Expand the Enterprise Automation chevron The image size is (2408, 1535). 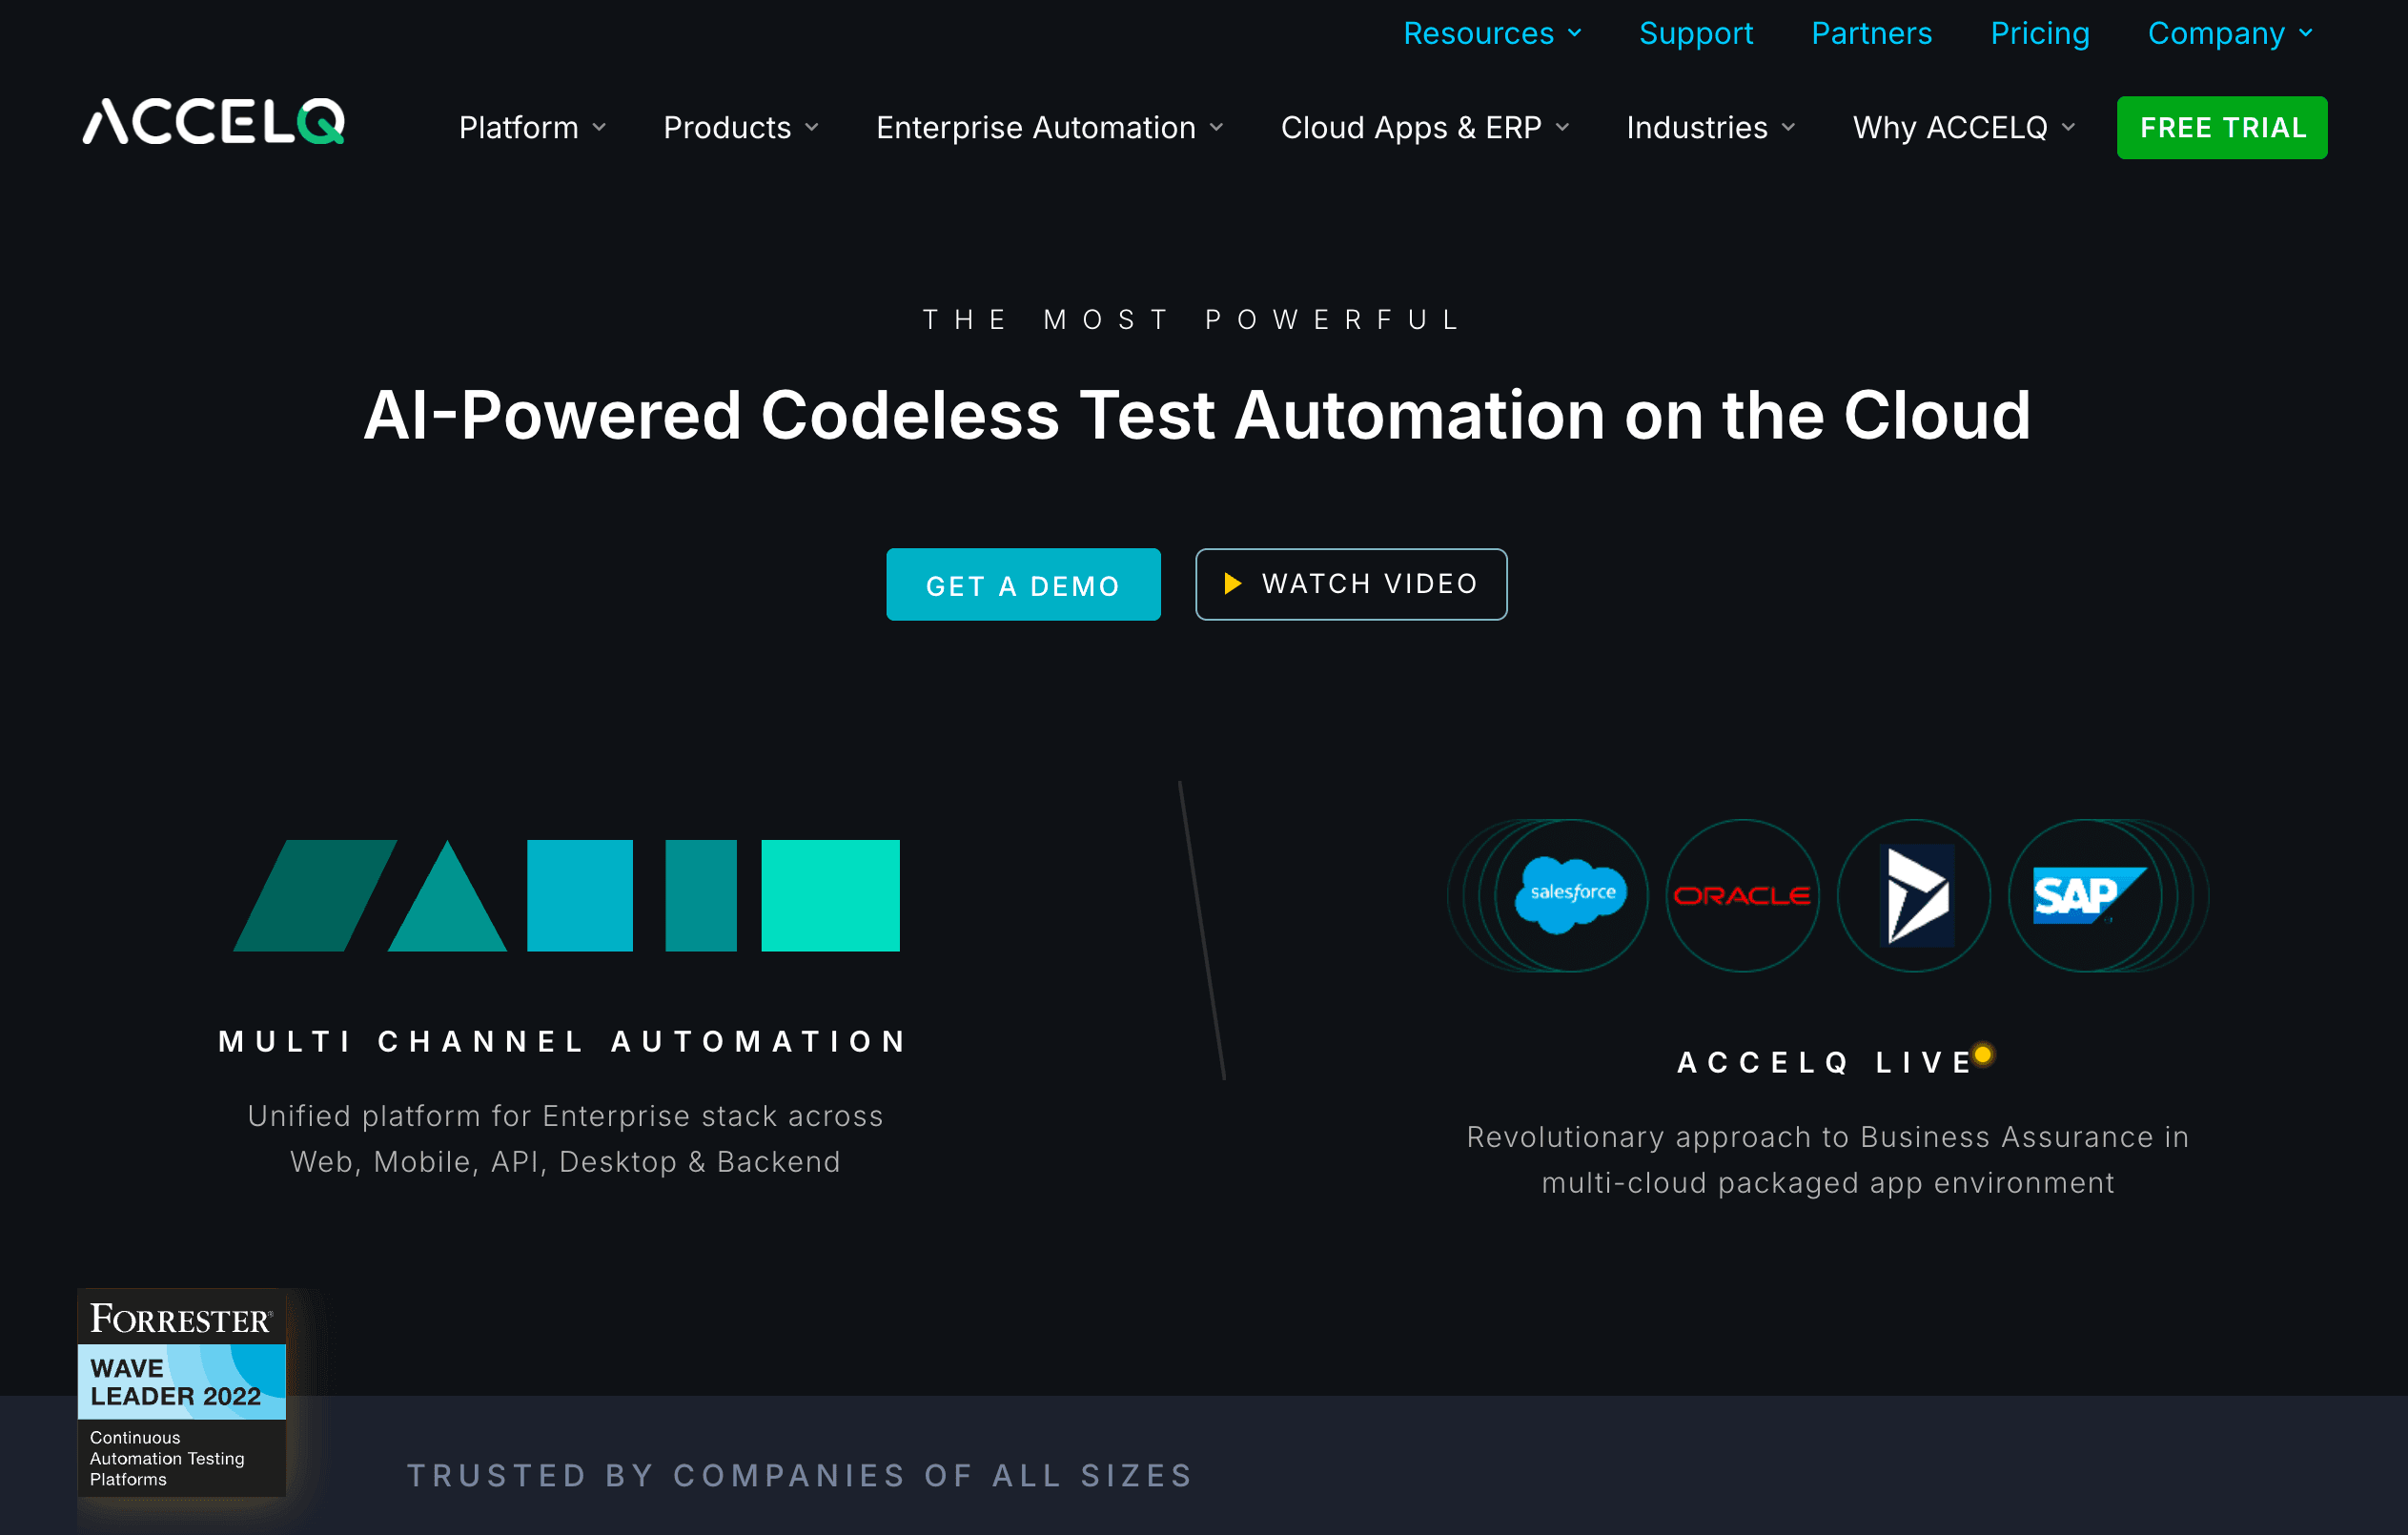1216,127
